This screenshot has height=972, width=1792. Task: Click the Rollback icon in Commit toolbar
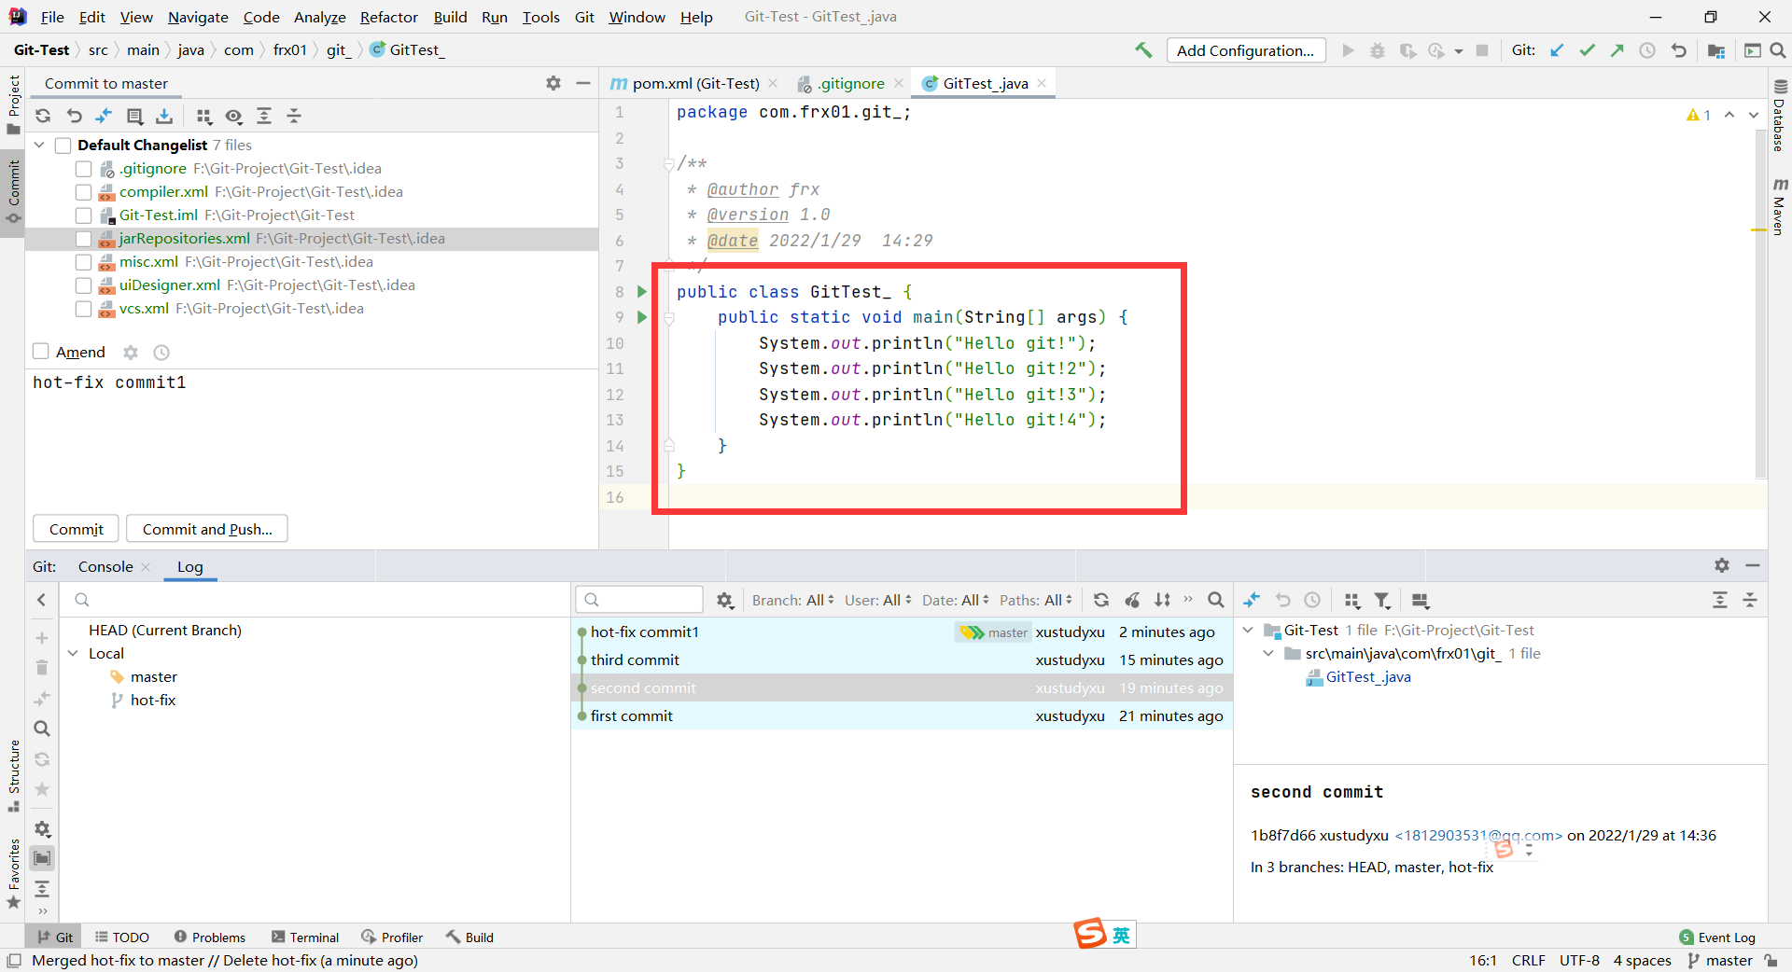click(x=75, y=116)
